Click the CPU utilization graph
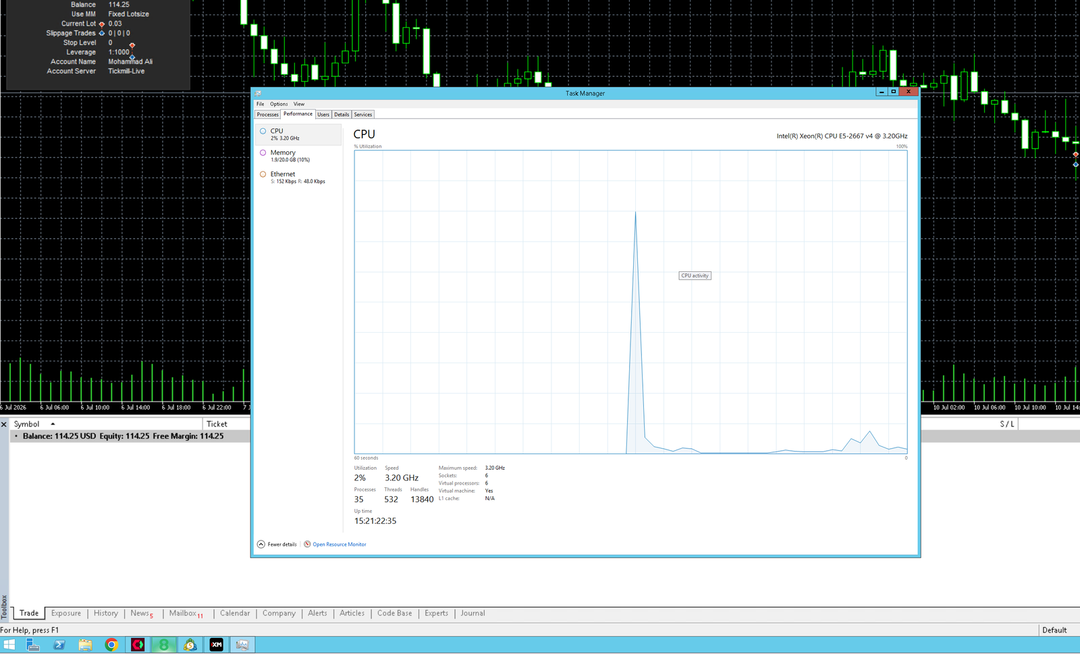The image size is (1080, 654). coord(630,302)
